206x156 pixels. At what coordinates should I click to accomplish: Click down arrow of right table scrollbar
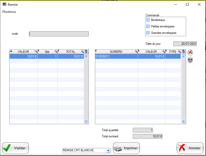pyautogui.click(x=183, y=122)
